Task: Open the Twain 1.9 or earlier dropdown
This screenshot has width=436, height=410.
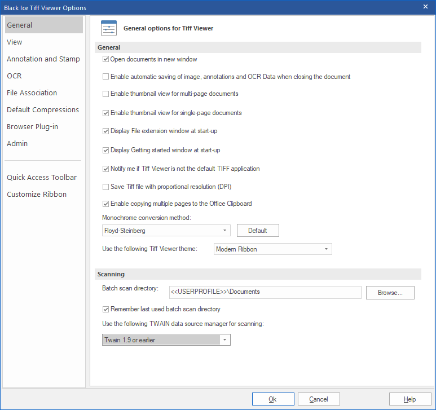Action: click(x=166, y=340)
